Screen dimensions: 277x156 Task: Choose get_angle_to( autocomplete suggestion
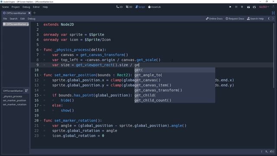tap(175, 75)
